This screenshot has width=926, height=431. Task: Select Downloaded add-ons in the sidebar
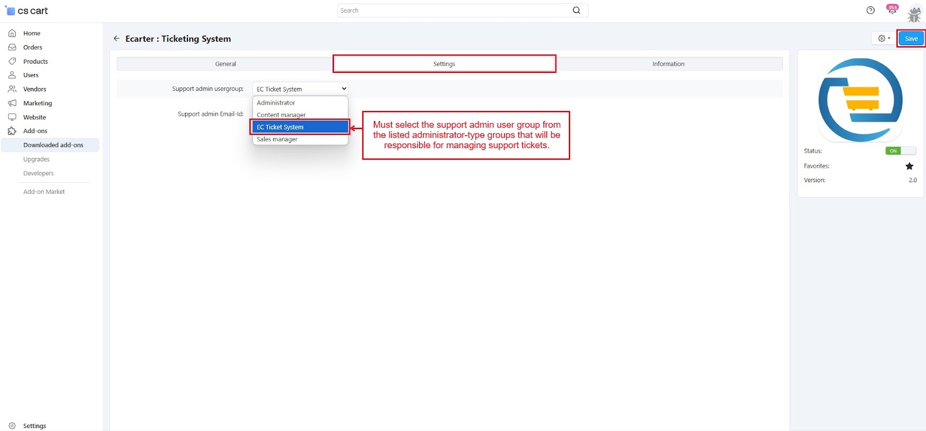pyautogui.click(x=50, y=145)
